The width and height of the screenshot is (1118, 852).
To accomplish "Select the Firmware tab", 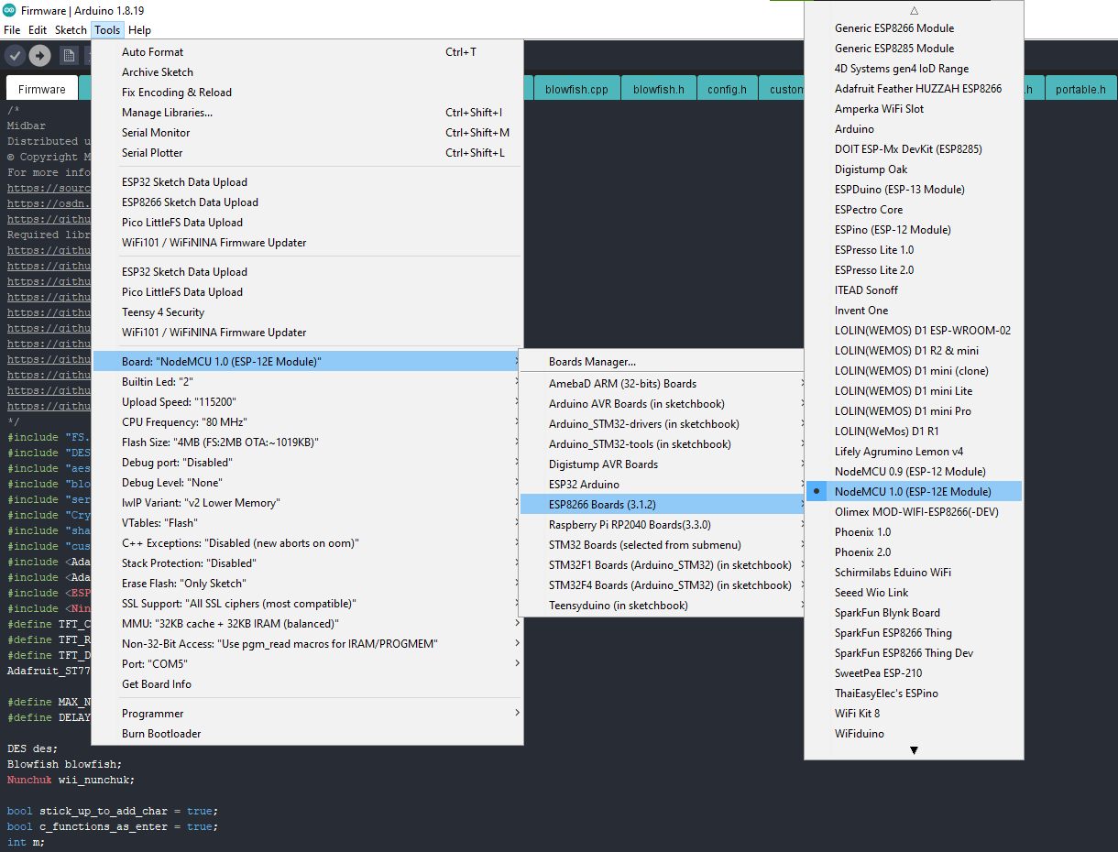I will pos(42,89).
